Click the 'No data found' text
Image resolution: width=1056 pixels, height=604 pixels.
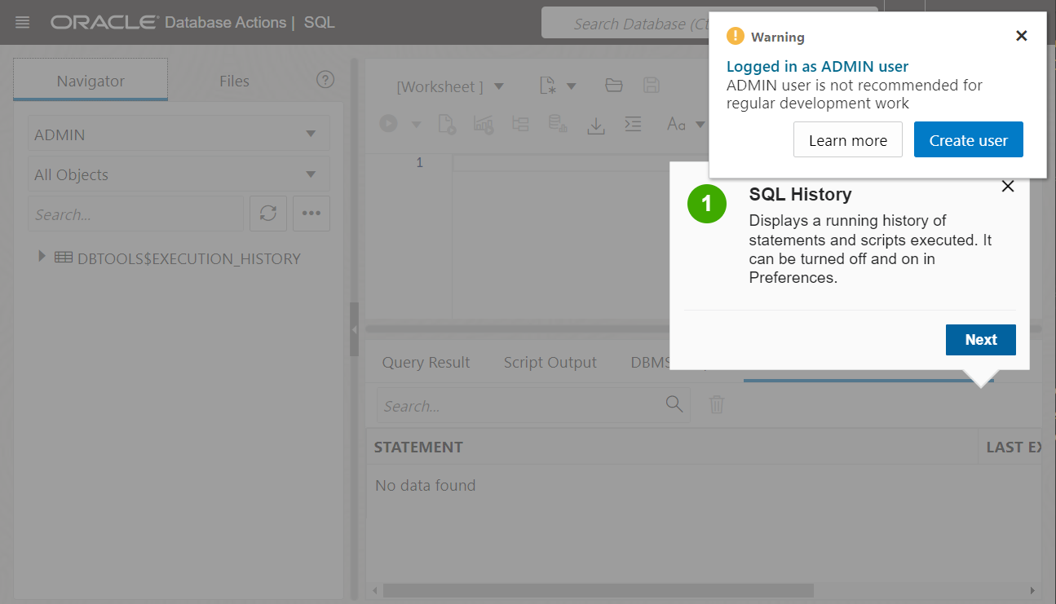[x=425, y=485]
